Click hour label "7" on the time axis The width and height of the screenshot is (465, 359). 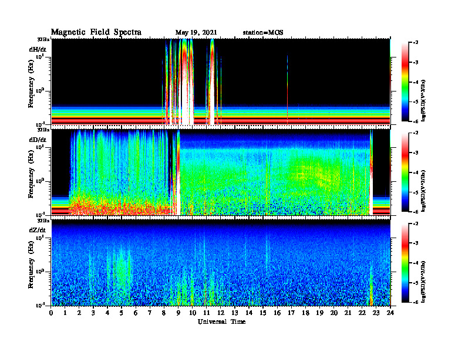pyautogui.click(x=150, y=313)
